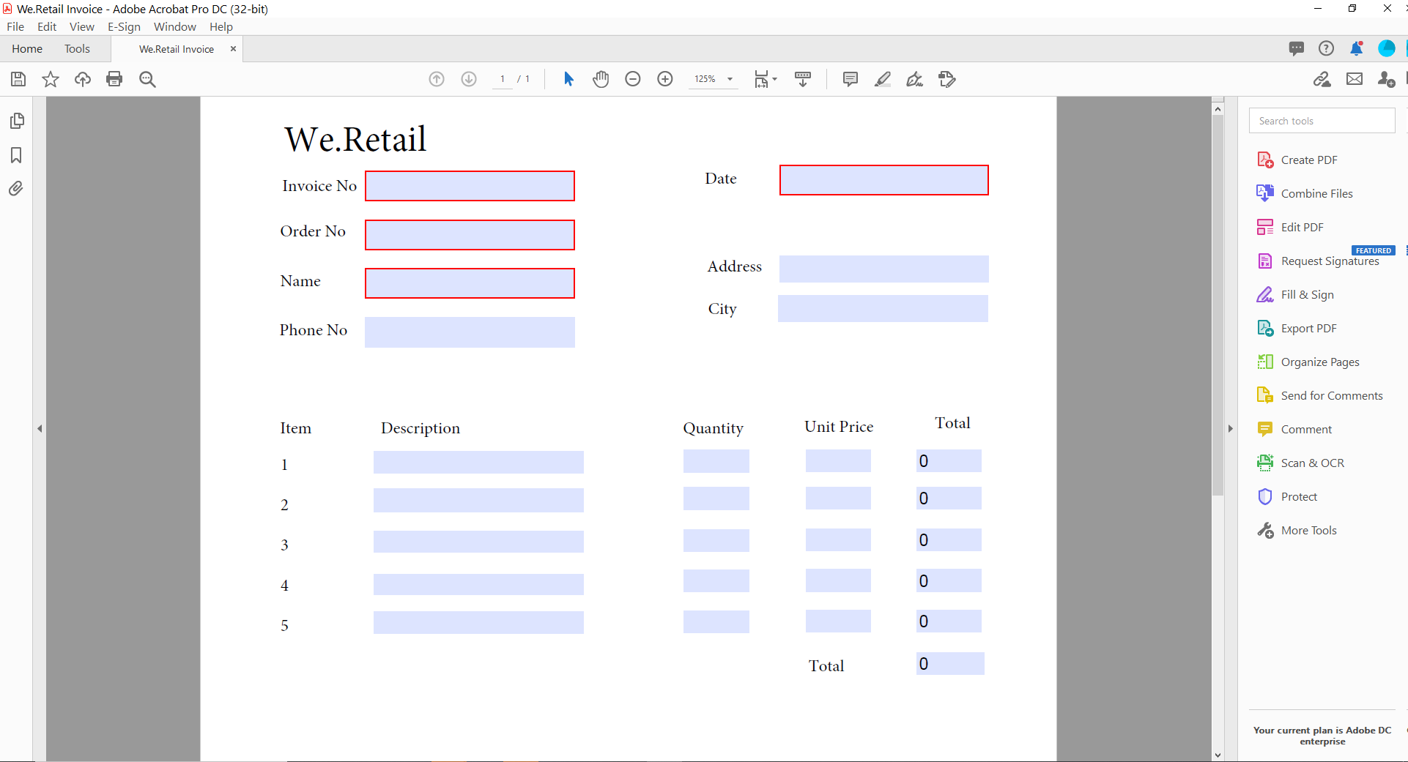This screenshot has width=1408, height=762.
Task: Click the Zoom out minus icon
Action: pos(633,79)
